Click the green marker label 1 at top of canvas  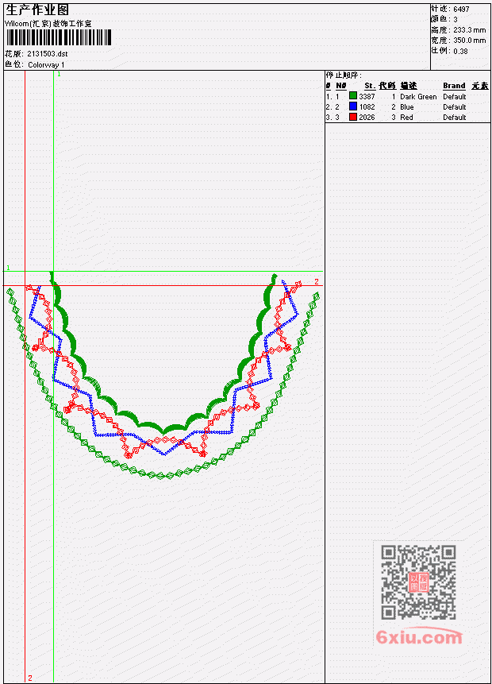point(59,74)
